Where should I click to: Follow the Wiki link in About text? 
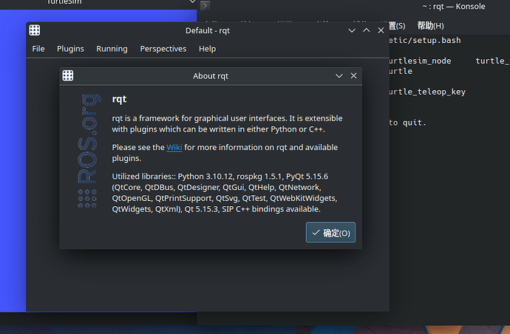click(174, 147)
